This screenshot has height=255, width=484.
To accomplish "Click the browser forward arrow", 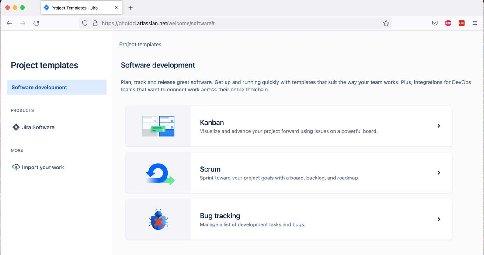I will tap(23, 23).
